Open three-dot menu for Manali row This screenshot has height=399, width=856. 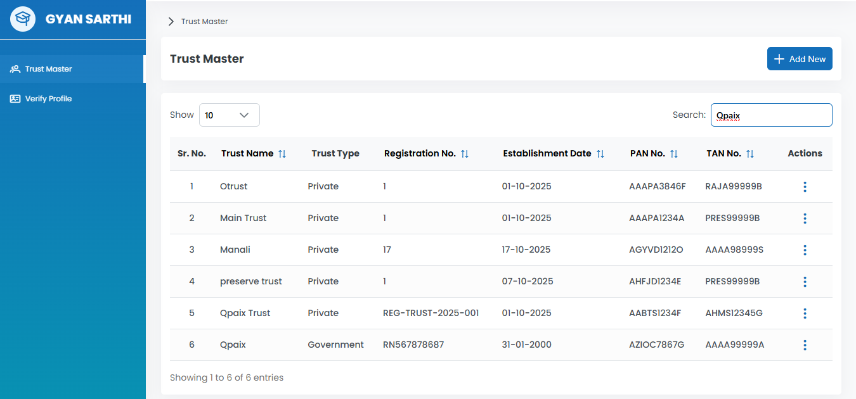(805, 250)
